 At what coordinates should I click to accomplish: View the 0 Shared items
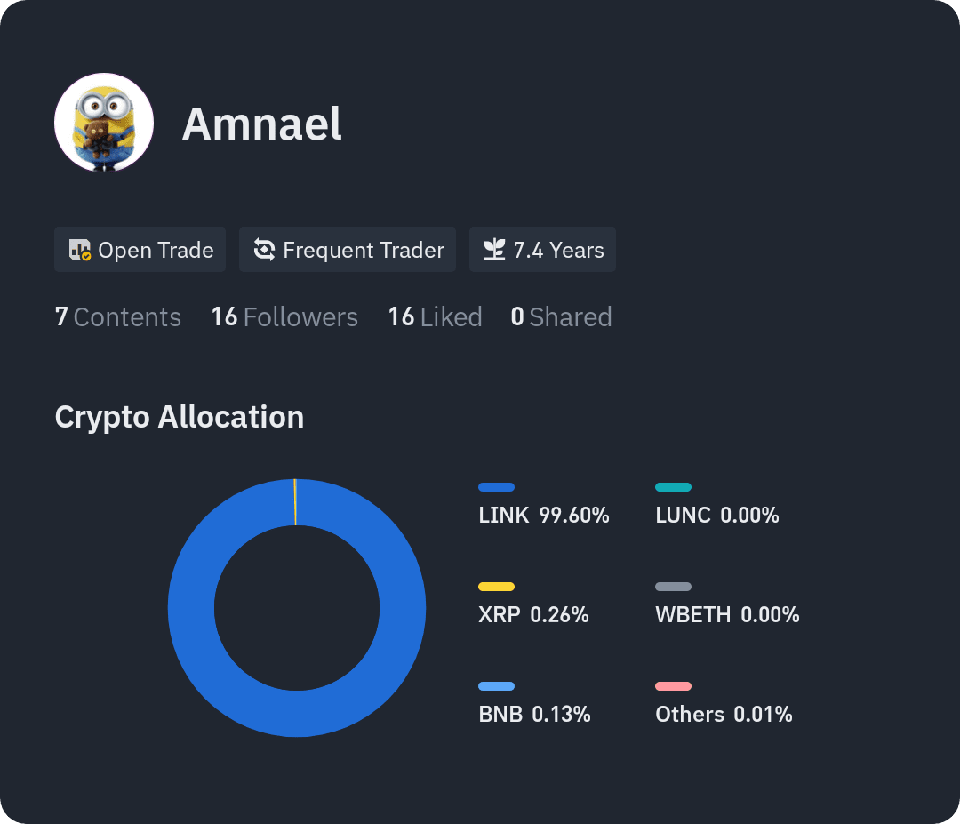point(562,317)
